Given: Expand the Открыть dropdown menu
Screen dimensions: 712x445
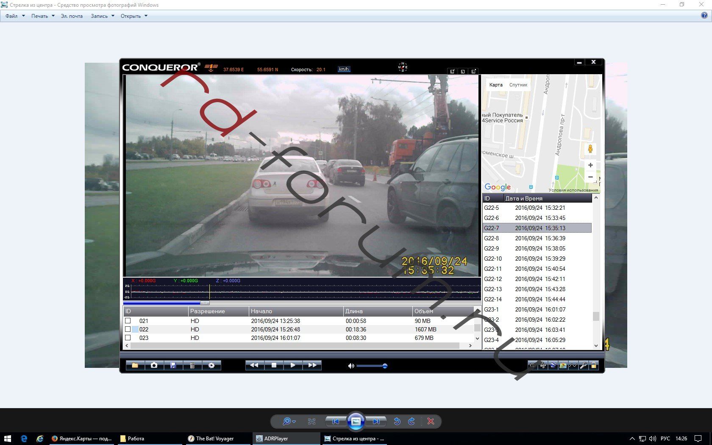Looking at the screenshot, I should (x=133, y=16).
